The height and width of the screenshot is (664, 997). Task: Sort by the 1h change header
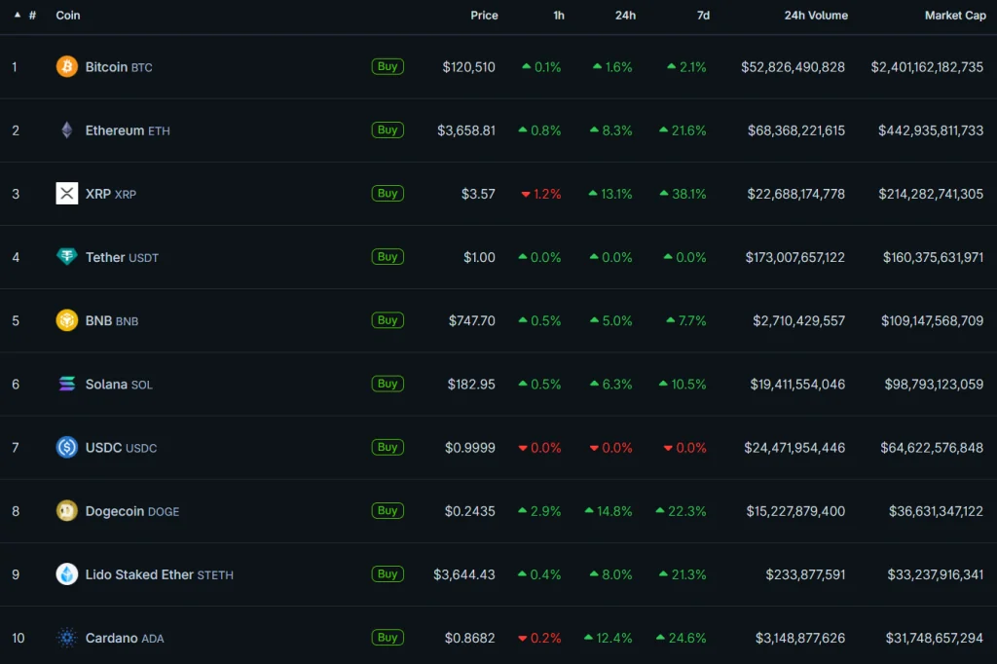pyautogui.click(x=559, y=16)
